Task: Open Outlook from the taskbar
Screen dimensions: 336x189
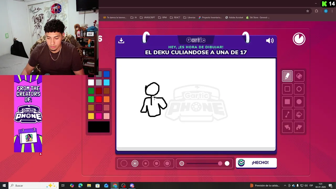Action: click(106, 186)
